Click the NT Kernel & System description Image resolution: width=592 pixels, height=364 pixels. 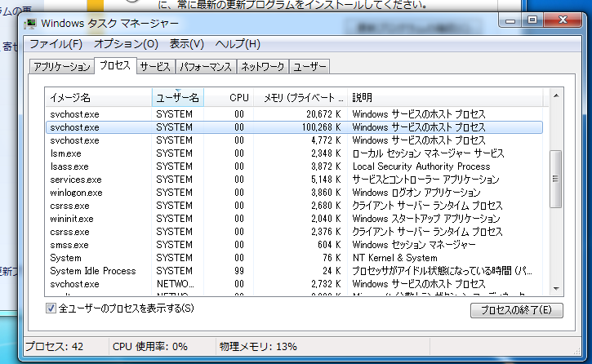pyautogui.click(x=394, y=258)
